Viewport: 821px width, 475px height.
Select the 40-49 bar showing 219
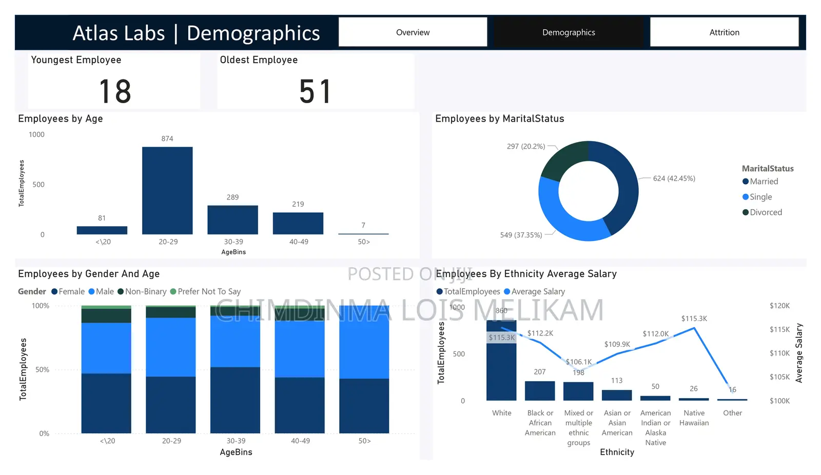(298, 224)
